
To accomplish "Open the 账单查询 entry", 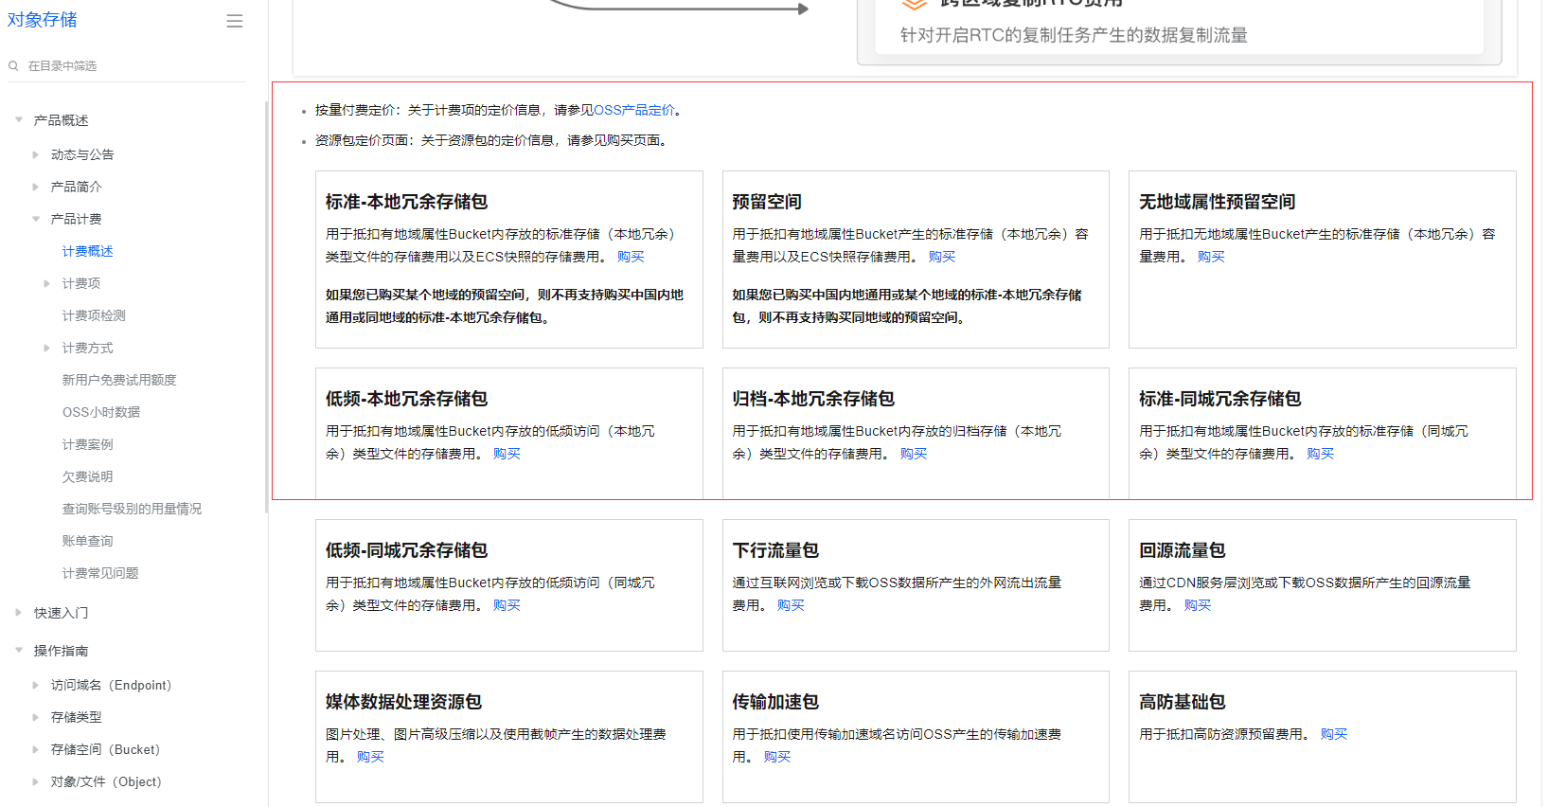I will click(x=88, y=541).
